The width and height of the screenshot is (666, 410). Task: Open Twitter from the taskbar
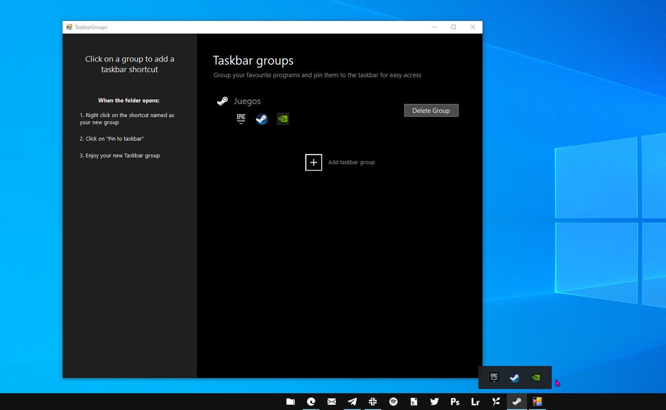pos(434,402)
